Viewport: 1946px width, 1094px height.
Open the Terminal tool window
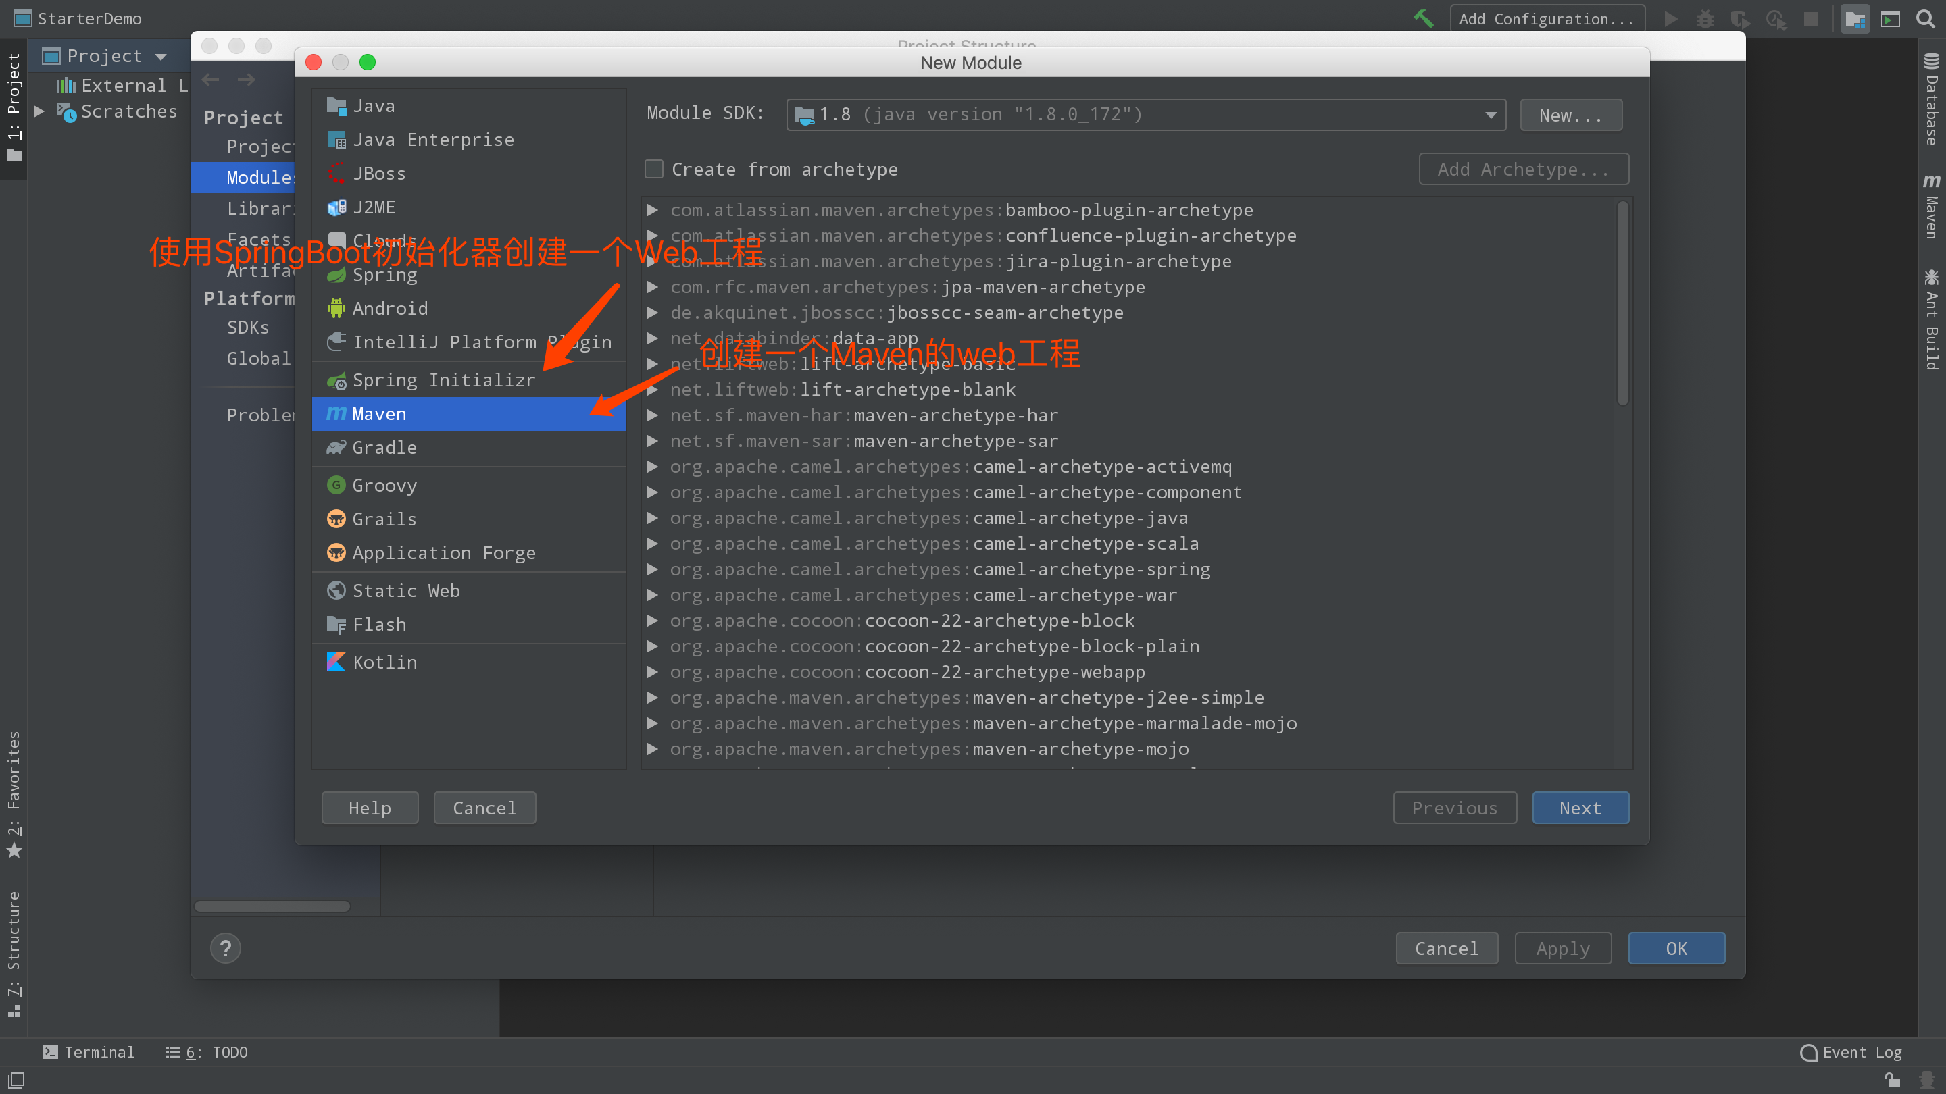point(89,1051)
